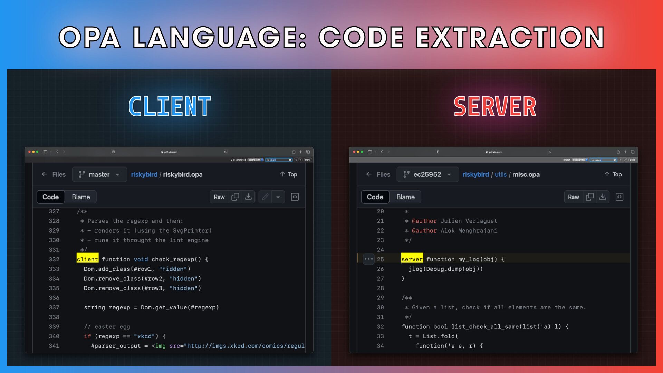Viewport: 663px width, 373px height.
Task: Open 'Begins with' find option in client window
Action: [x=256, y=160]
